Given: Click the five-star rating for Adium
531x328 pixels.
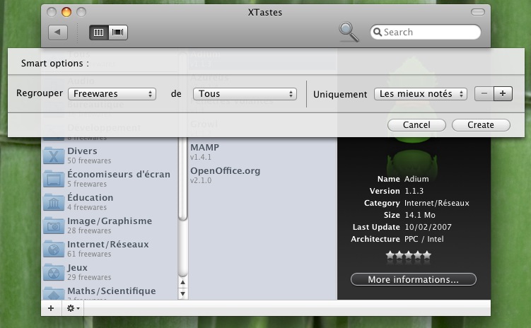Looking at the screenshot, I should click(409, 255).
